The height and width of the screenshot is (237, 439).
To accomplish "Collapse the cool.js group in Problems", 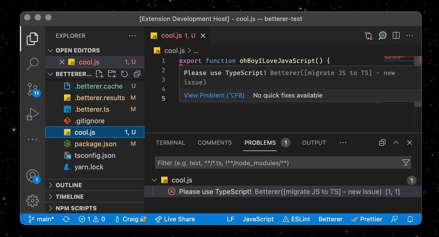I will (x=154, y=180).
